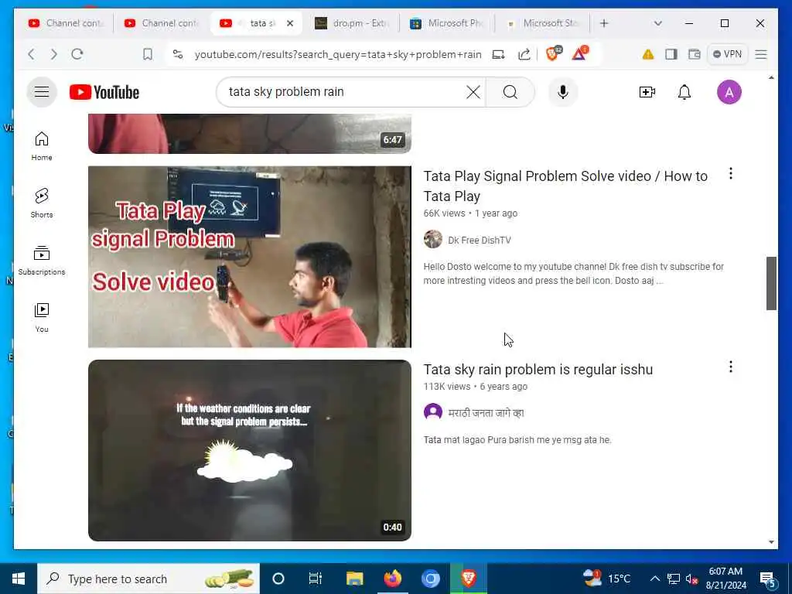
Task: Open the Action Center notifications
Action: (768, 579)
